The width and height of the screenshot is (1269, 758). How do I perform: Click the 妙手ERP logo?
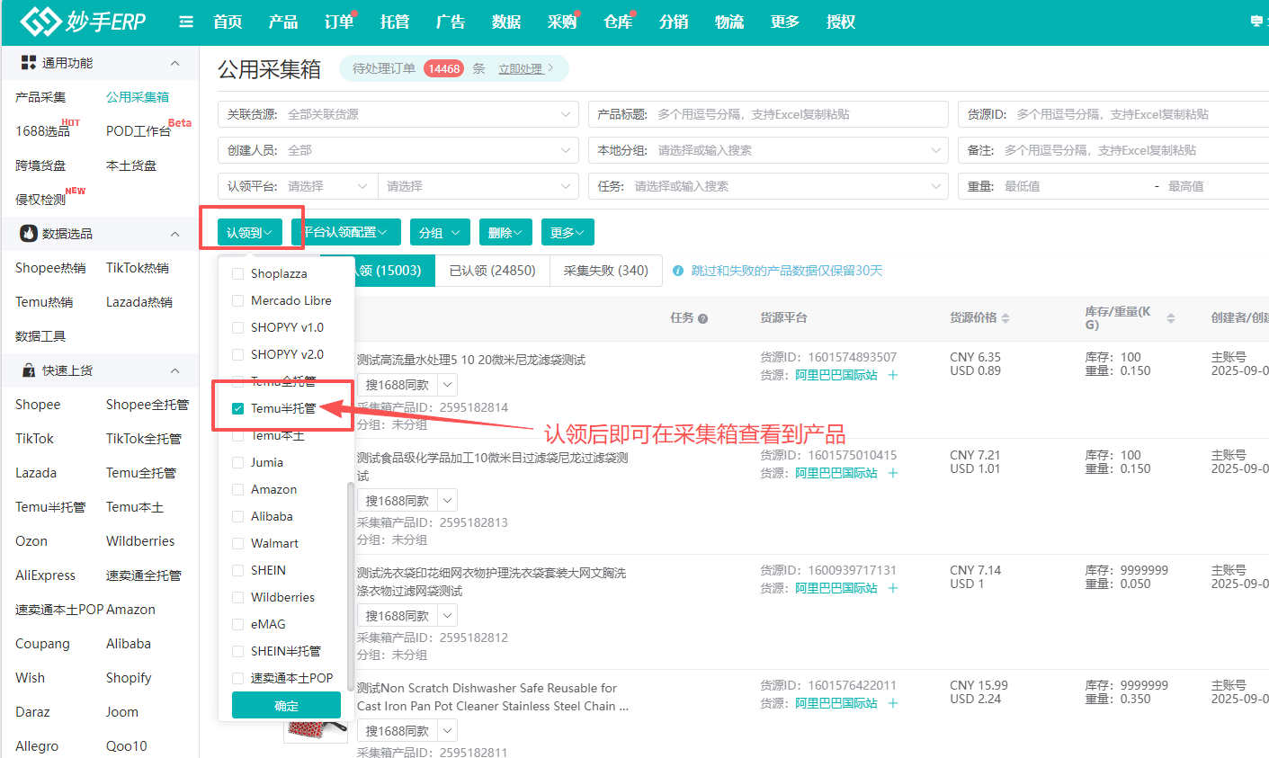coord(83,21)
